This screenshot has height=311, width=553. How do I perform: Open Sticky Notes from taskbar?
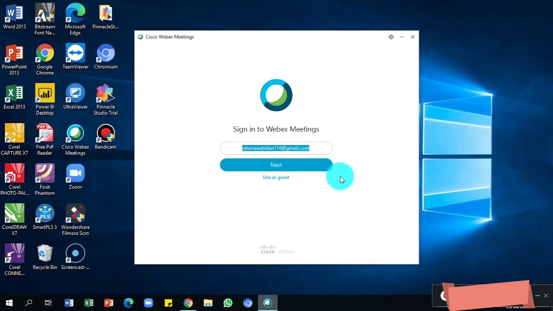[168, 303]
